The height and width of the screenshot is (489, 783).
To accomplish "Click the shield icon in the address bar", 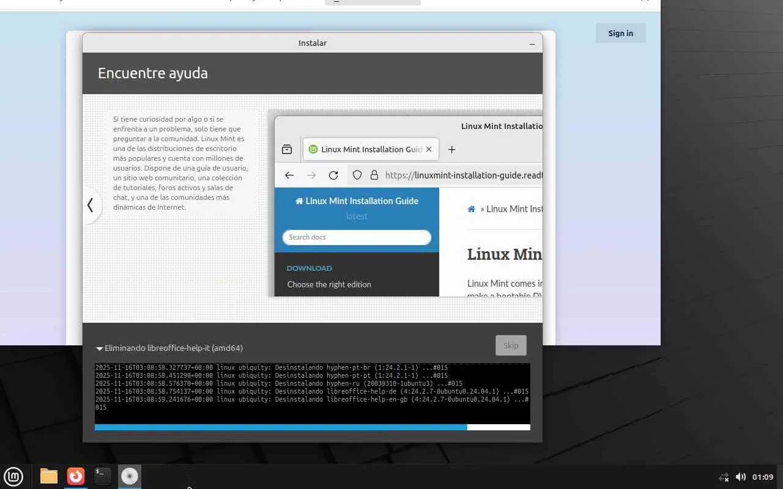I will [358, 175].
